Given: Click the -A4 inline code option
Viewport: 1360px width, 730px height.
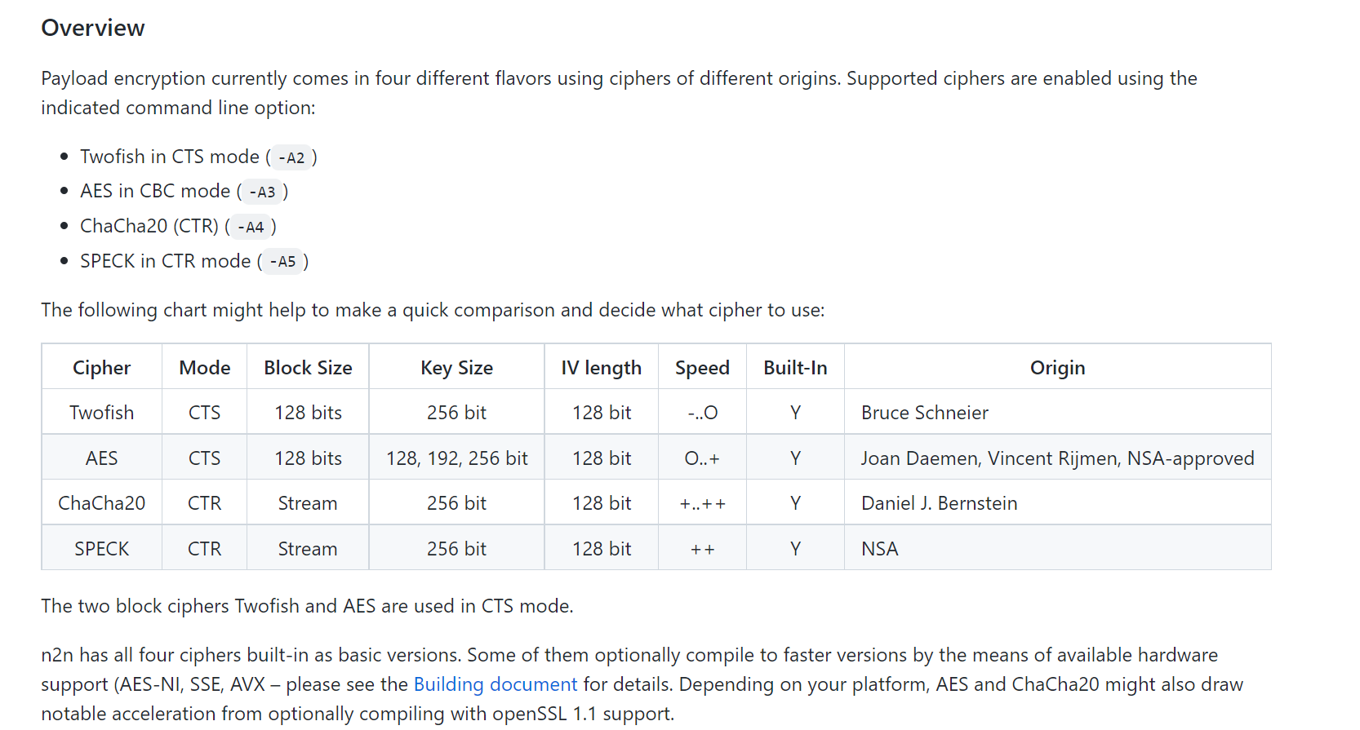Looking at the screenshot, I should tap(251, 228).
